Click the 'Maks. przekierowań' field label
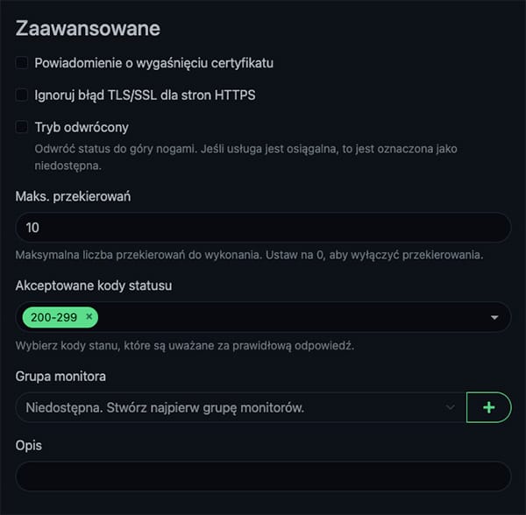This screenshot has width=526, height=515. pos(73,196)
